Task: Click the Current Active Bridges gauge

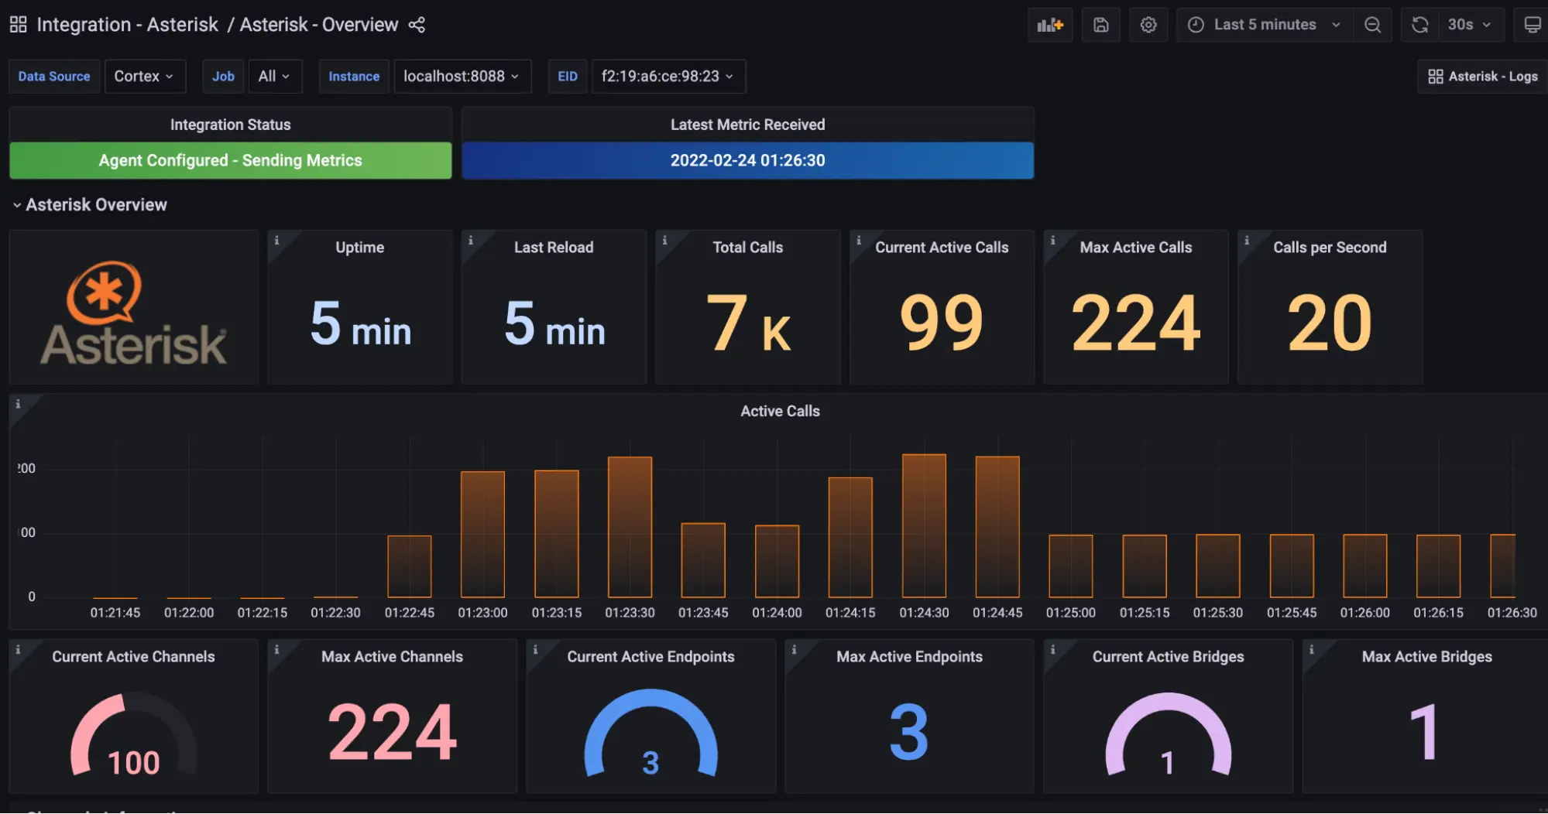Action: click(1168, 734)
